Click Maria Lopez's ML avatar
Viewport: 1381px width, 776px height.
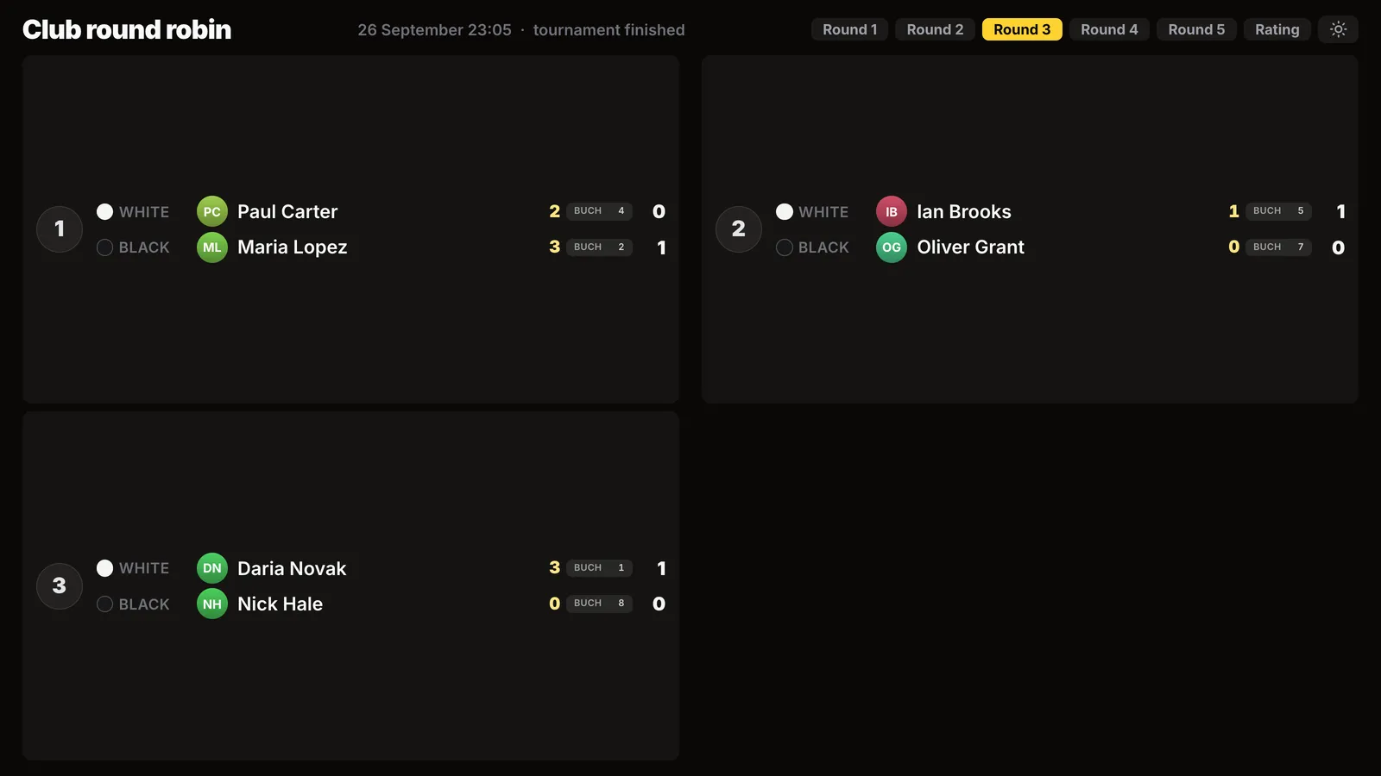[x=212, y=247]
